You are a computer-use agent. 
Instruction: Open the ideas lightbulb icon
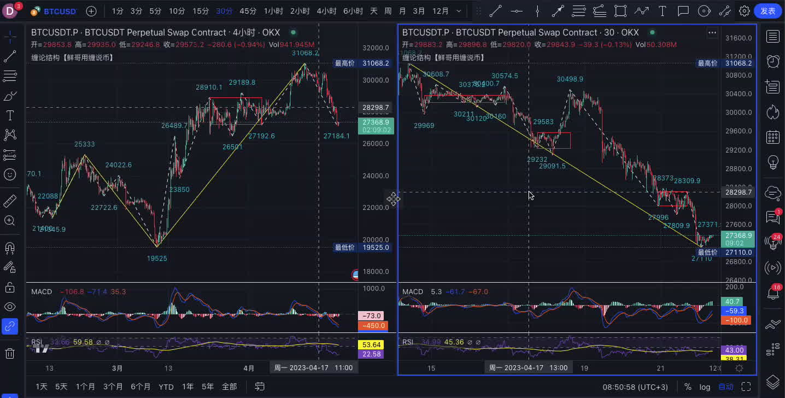[x=772, y=162]
